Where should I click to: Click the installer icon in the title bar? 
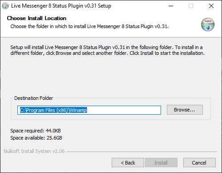5,6
